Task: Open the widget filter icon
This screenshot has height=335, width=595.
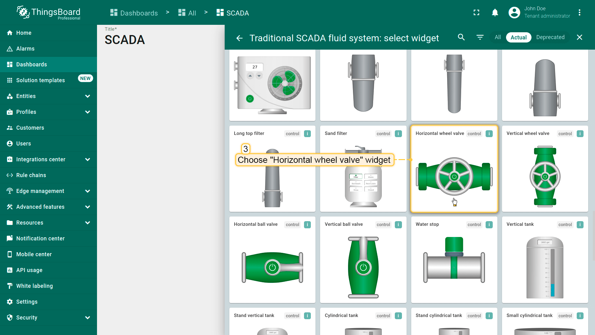Action: [480, 37]
